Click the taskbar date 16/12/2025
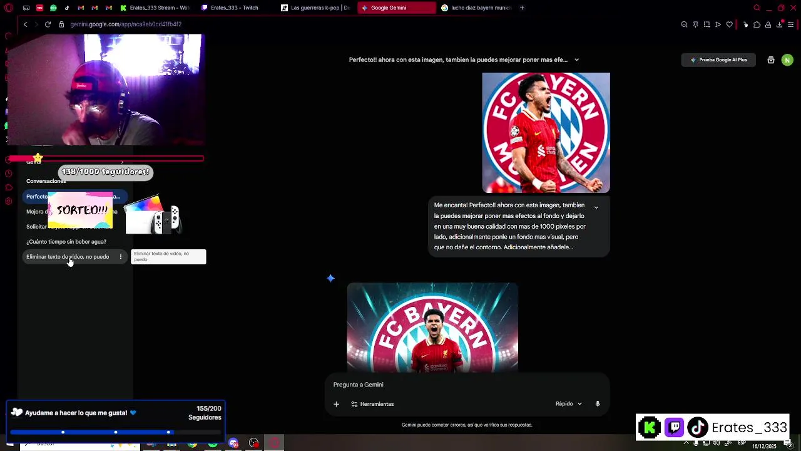The height and width of the screenshot is (451, 801). coord(764,446)
